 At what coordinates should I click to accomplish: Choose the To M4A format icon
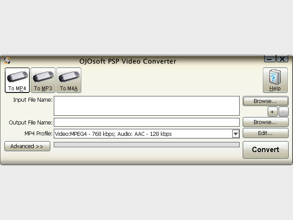coord(69,80)
